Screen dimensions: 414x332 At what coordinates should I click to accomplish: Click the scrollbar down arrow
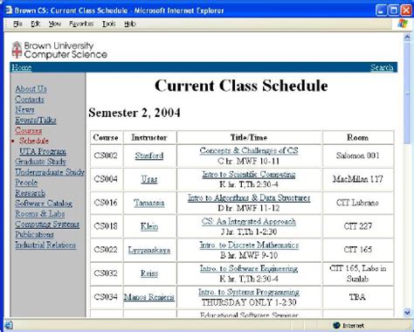(407, 313)
